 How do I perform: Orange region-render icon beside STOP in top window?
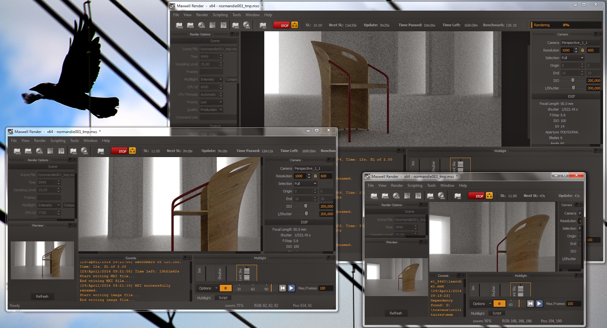pos(294,25)
